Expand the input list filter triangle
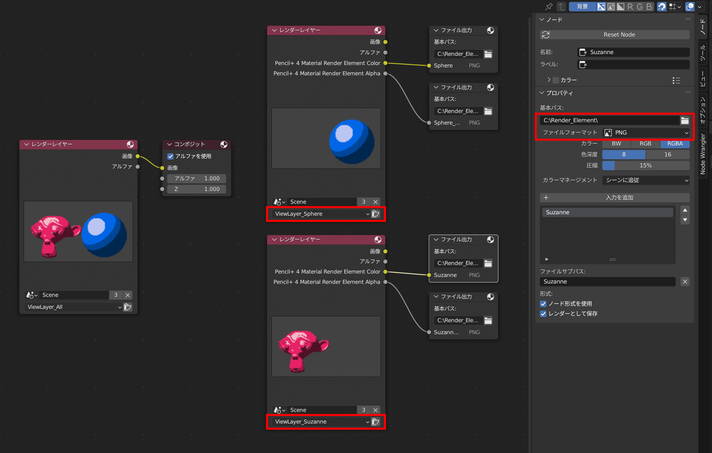The image size is (712, 453). click(x=547, y=259)
